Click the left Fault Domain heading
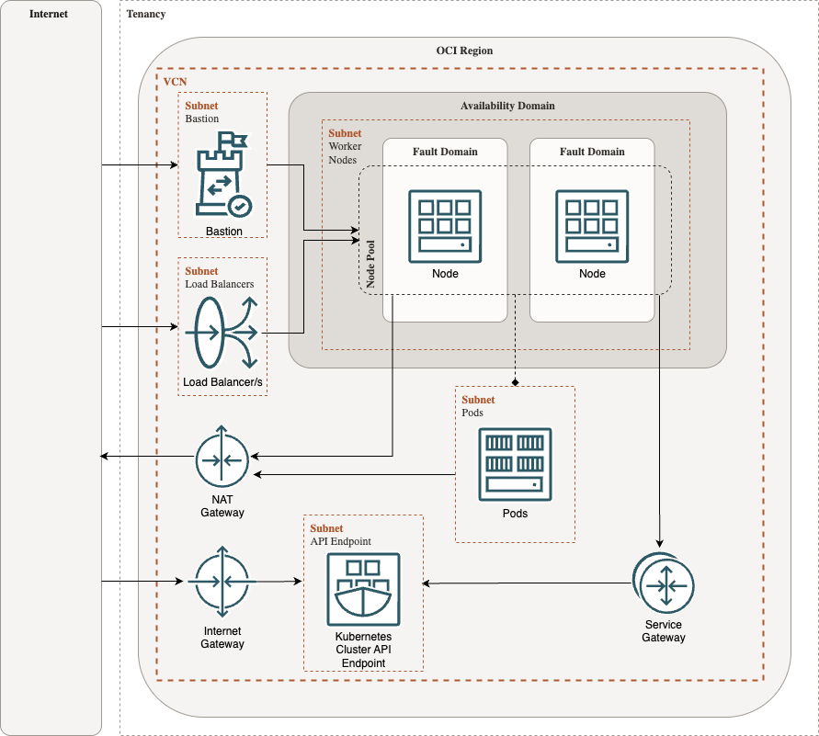Screen dimensions: 819x736 click(445, 152)
